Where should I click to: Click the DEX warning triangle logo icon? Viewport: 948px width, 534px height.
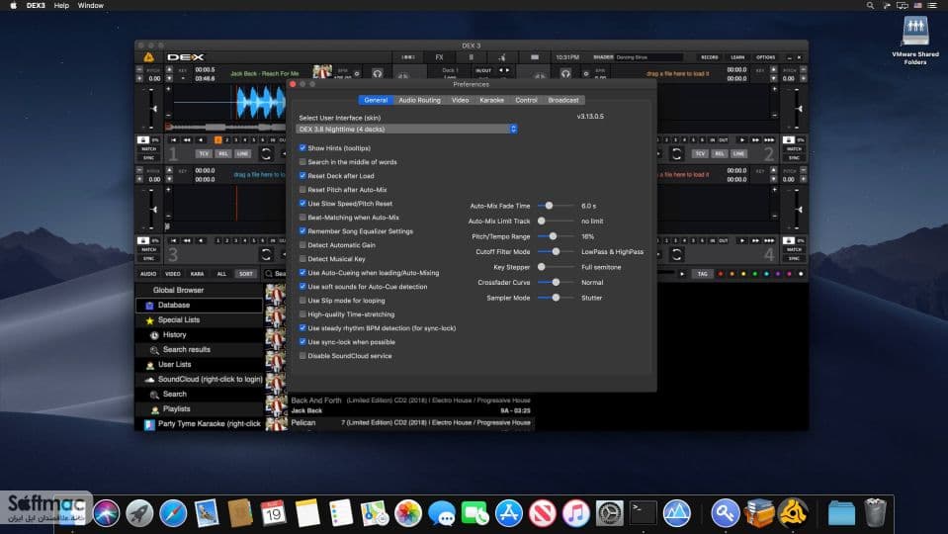[148, 56]
